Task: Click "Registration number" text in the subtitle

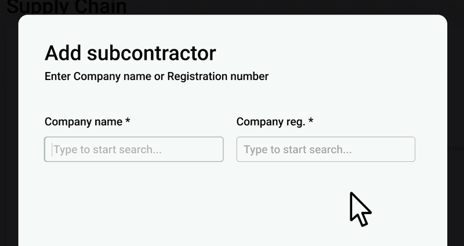Action: pyautogui.click(x=217, y=76)
